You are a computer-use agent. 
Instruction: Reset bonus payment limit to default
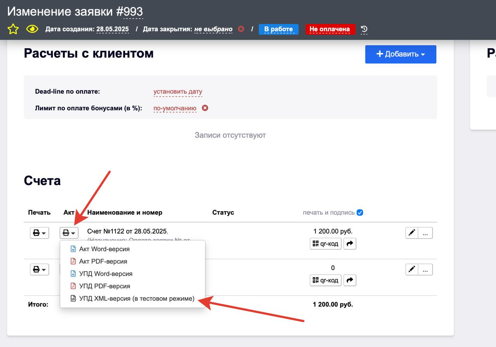[205, 108]
